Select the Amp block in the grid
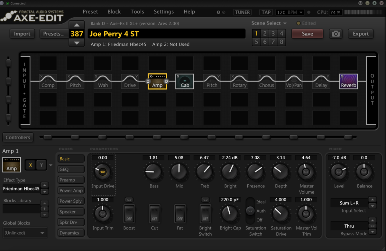386x251 pixels. pos(157,81)
